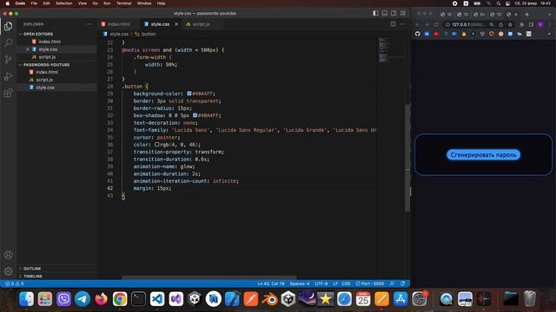The width and height of the screenshot is (556, 312).
Task: Toggle the primary side bar
Action: click(375, 13)
